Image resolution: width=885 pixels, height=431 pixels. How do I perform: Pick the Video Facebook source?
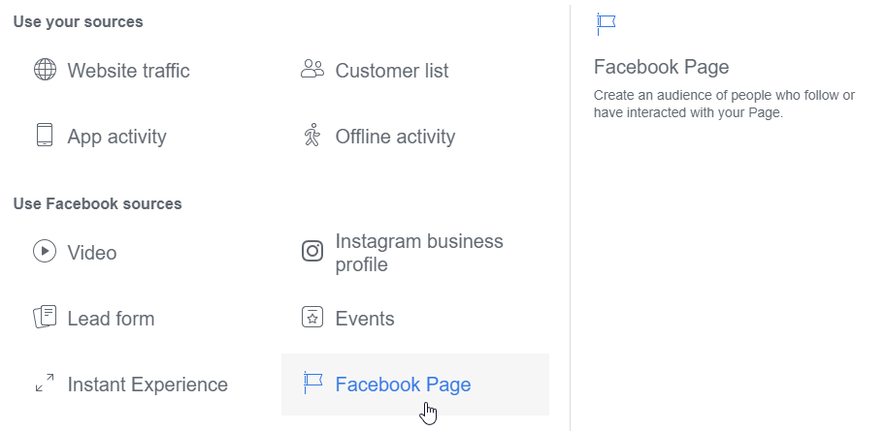[x=92, y=253]
